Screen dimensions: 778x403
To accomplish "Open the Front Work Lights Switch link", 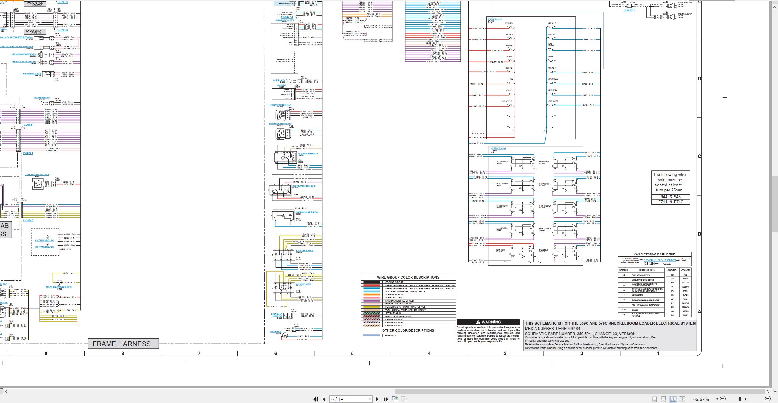I will point(304,186).
